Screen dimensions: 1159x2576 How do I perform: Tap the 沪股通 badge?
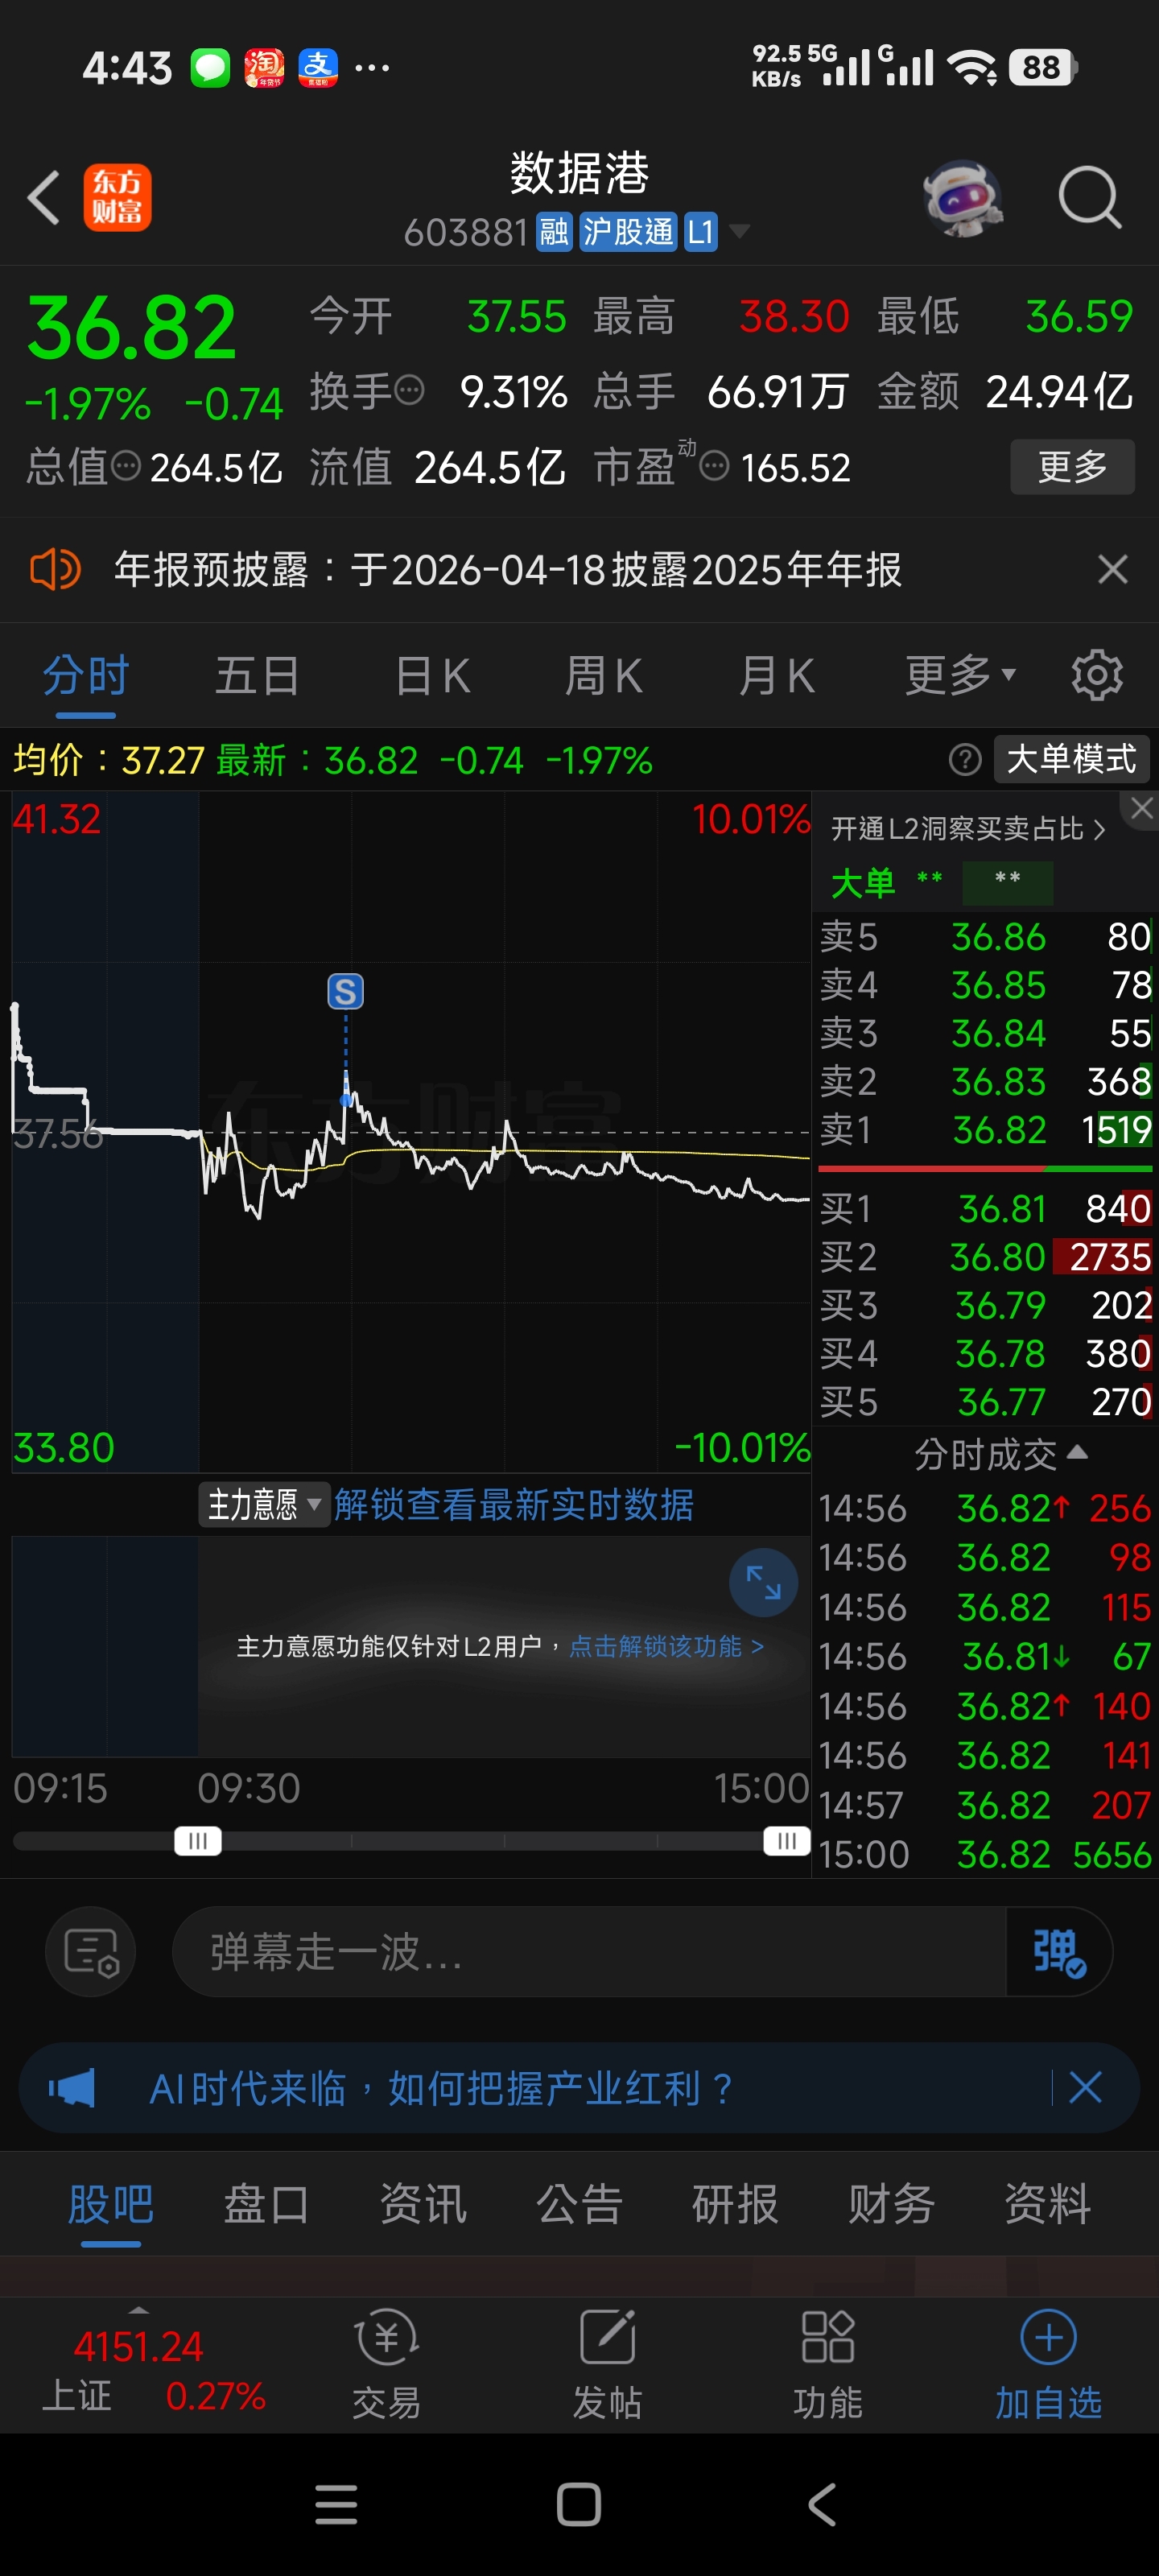click(x=628, y=233)
